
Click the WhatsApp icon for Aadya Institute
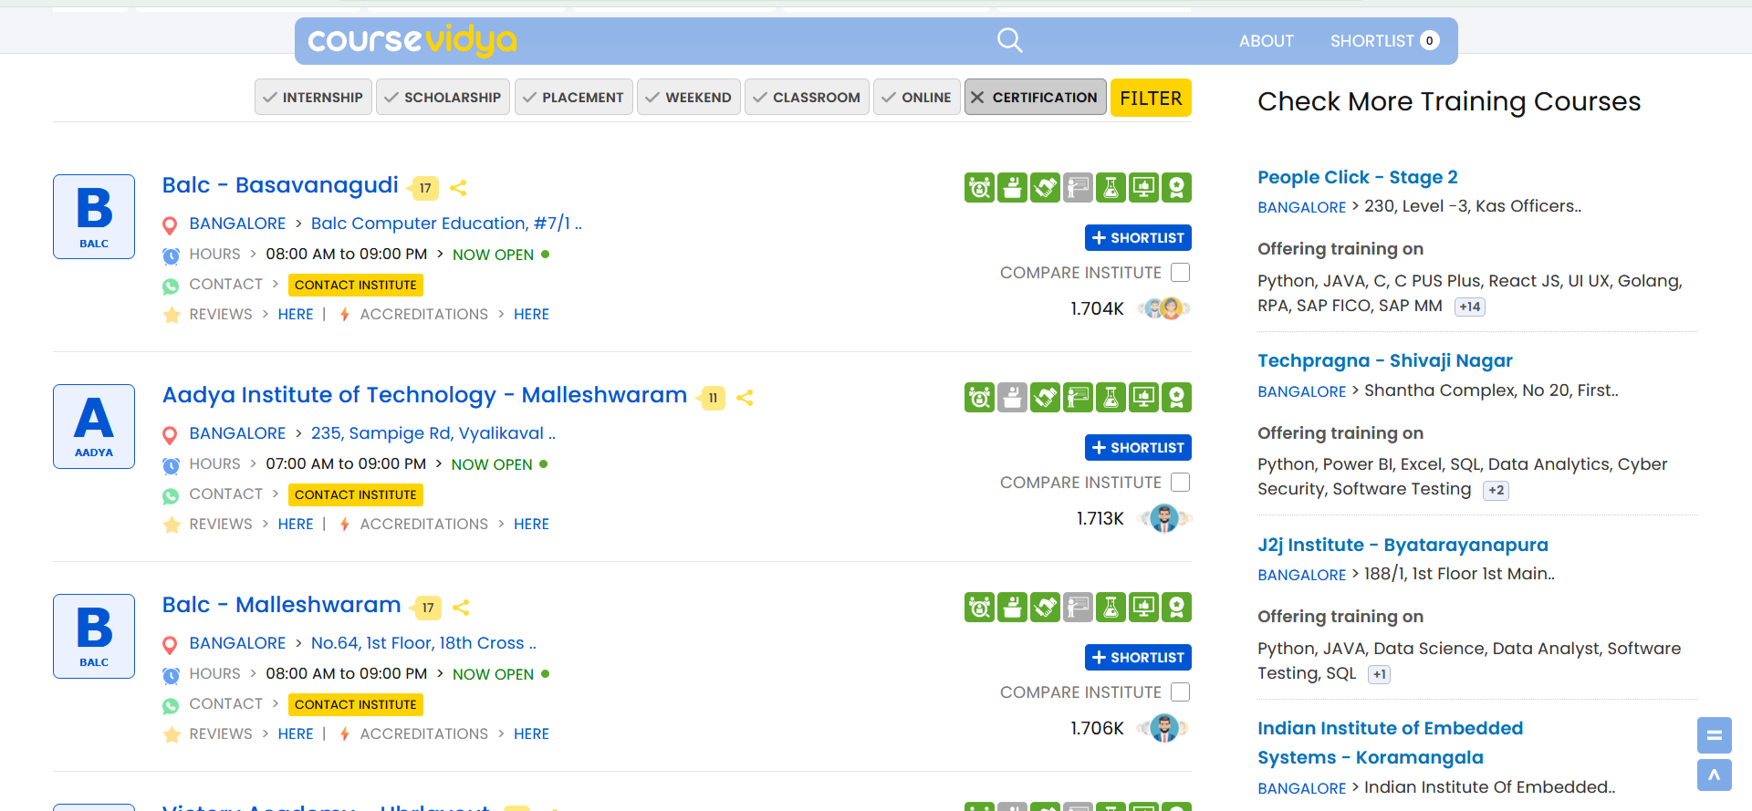pos(171,496)
